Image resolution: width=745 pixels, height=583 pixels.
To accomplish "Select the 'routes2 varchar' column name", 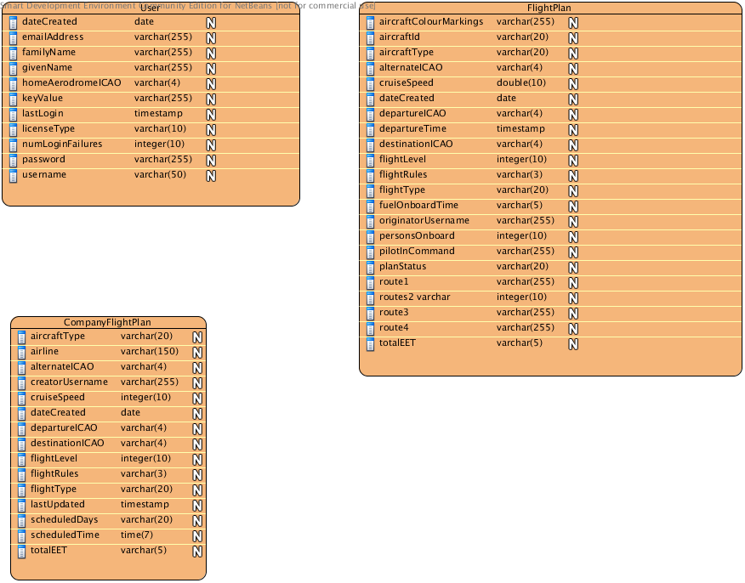I will [414, 297].
